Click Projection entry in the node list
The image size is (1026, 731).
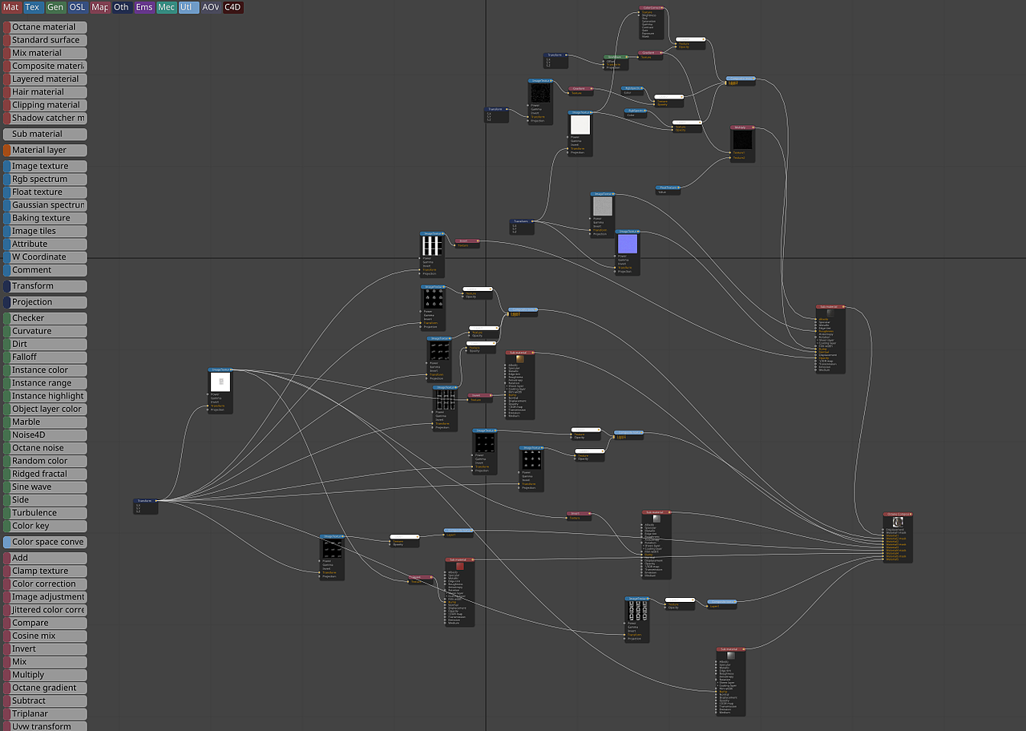[x=45, y=302]
